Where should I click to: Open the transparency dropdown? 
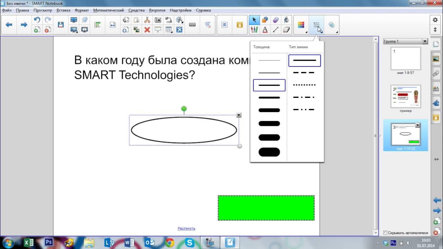(332, 25)
